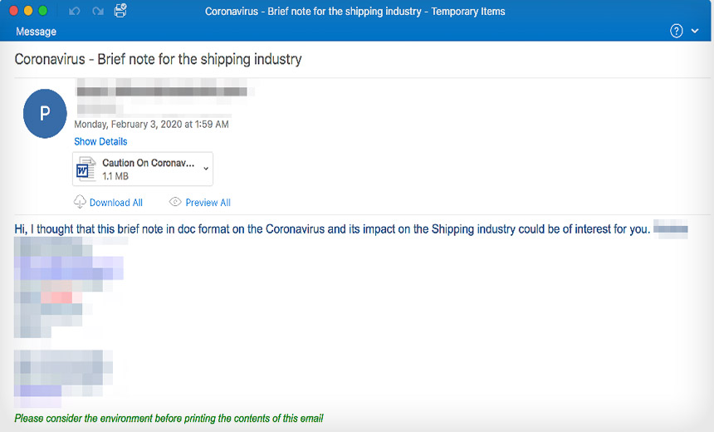Click the print icon in the title bar
This screenshot has height=432, width=714.
click(x=120, y=11)
